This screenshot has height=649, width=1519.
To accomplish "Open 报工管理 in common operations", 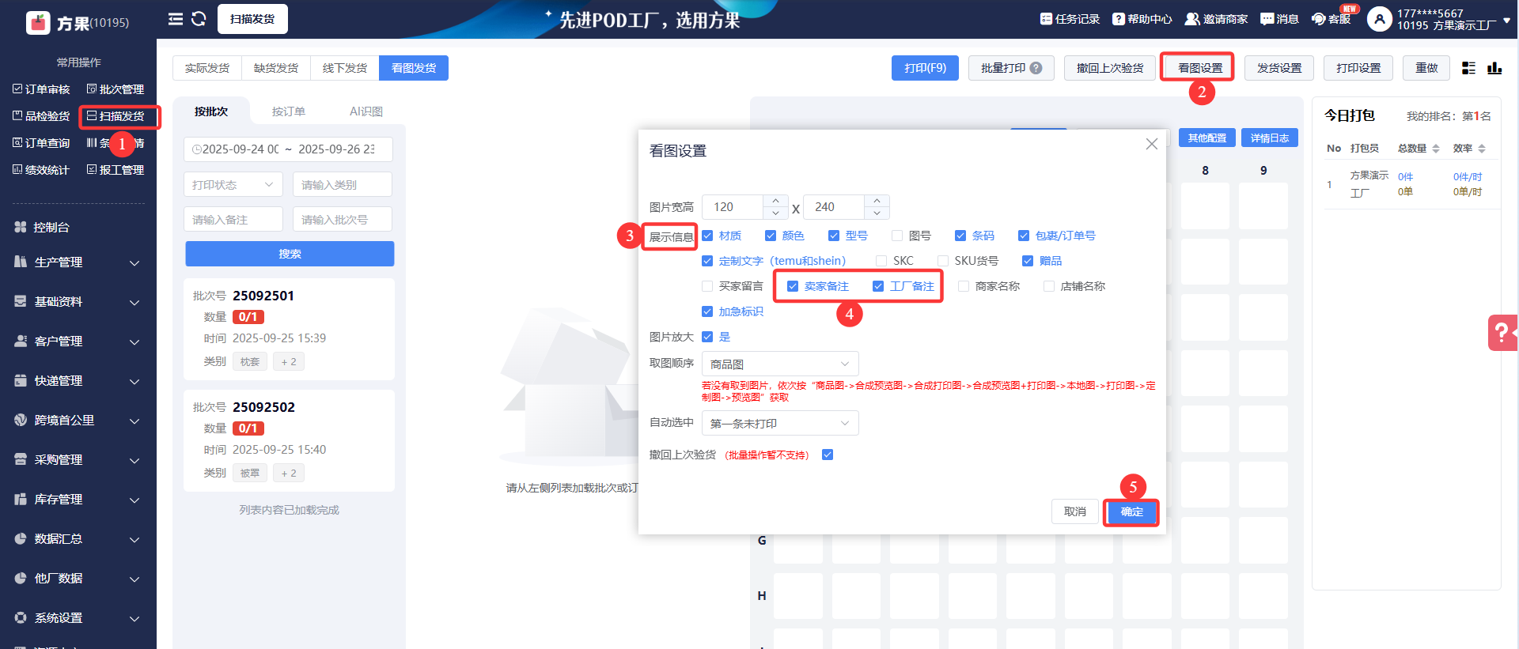I will click(x=116, y=170).
